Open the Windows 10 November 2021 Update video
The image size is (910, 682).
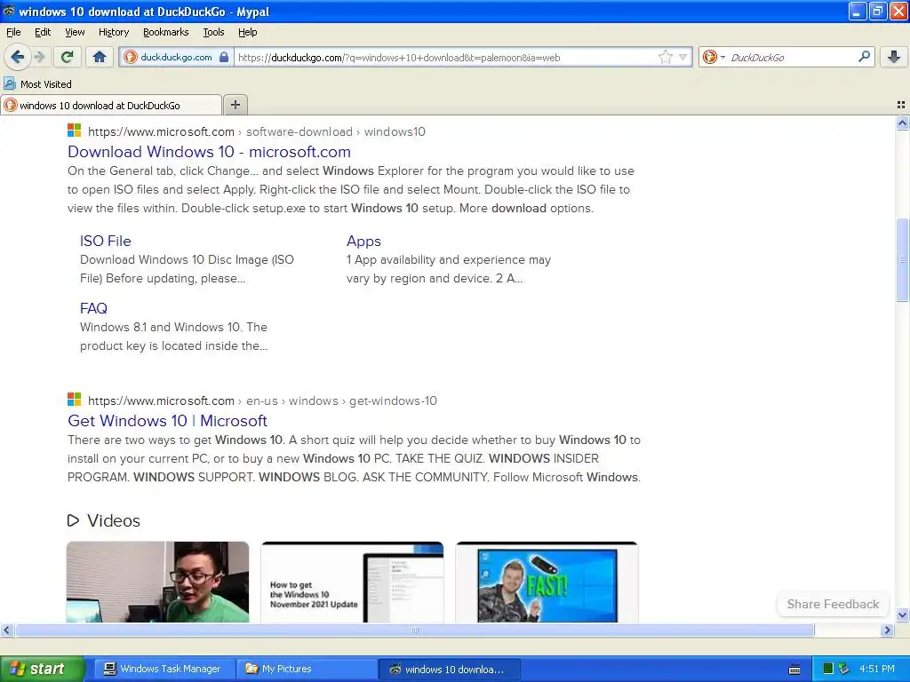pyautogui.click(x=352, y=582)
